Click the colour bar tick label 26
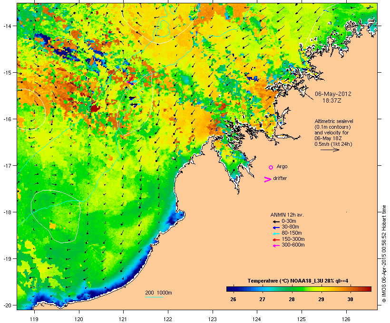 233,299
